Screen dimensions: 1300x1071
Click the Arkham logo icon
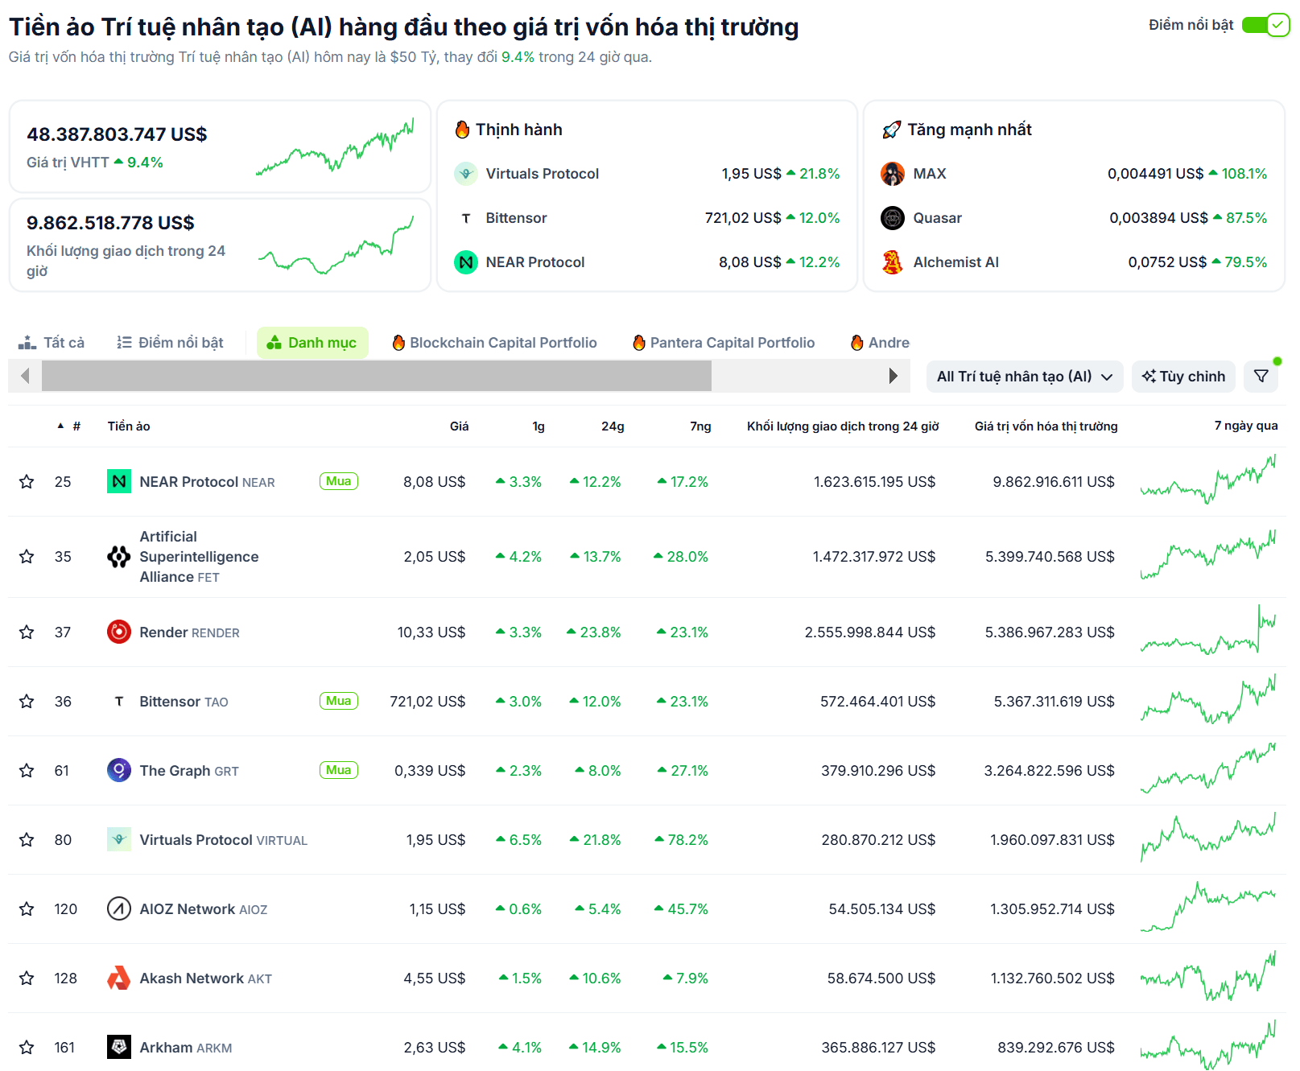[119, 1047]
